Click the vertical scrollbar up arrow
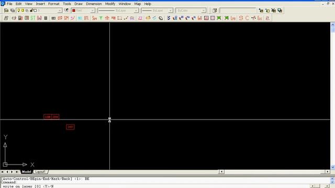This screenshot has height=188, width=335. coord(333,25)
